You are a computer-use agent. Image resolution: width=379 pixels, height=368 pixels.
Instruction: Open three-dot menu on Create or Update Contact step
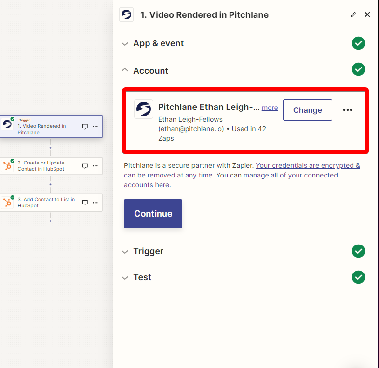95,166
